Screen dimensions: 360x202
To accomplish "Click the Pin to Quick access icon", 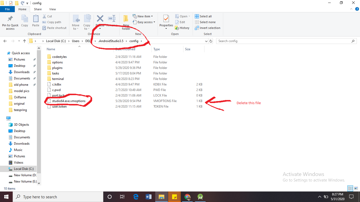I will (x=10, y=19).
